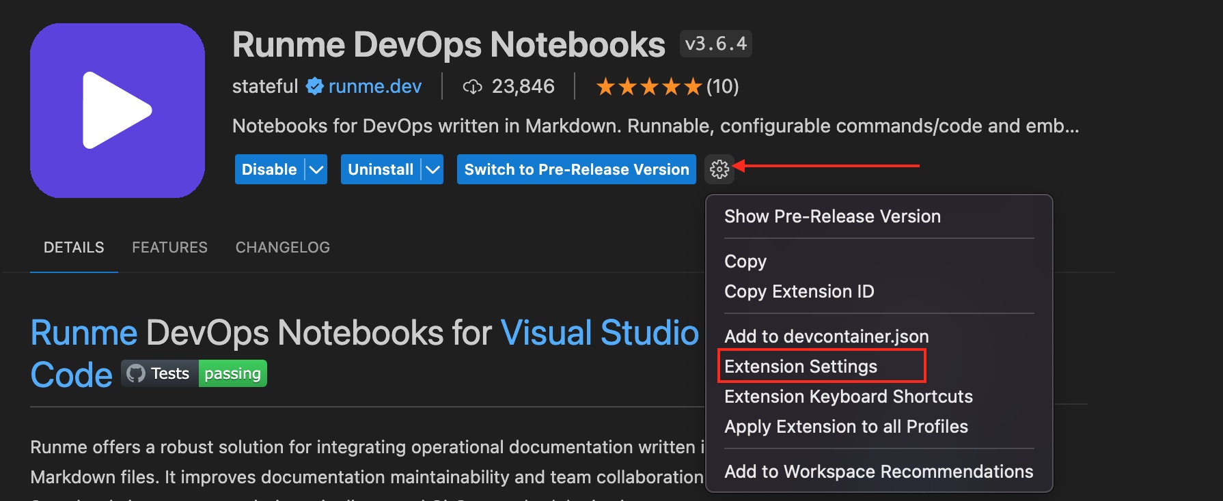Viewport: 1223px width, 501px height.
Task: Open the Changelog tab
Action: [282, 247]
